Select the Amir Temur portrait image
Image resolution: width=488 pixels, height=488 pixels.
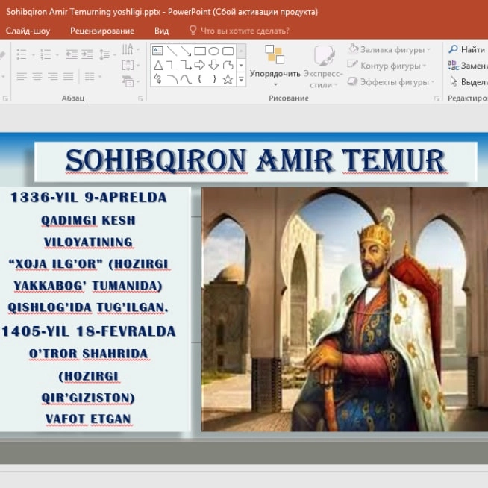344,309
